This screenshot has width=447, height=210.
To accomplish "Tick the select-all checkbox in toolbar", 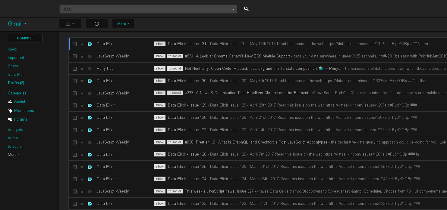I will click(68, 24).
